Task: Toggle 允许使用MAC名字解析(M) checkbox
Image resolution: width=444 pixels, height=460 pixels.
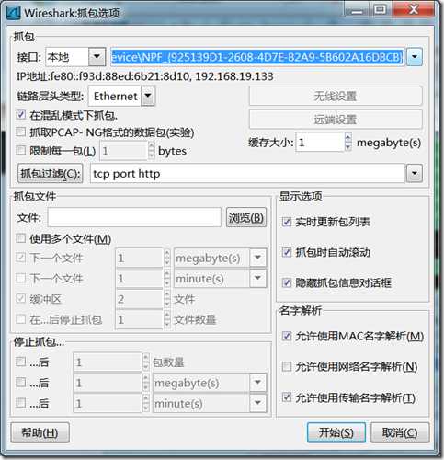Action: point(287,336)
